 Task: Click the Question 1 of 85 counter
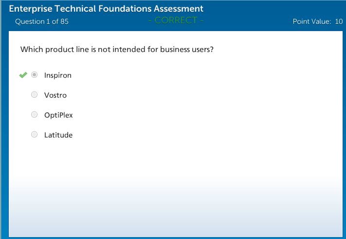point(42,21)
